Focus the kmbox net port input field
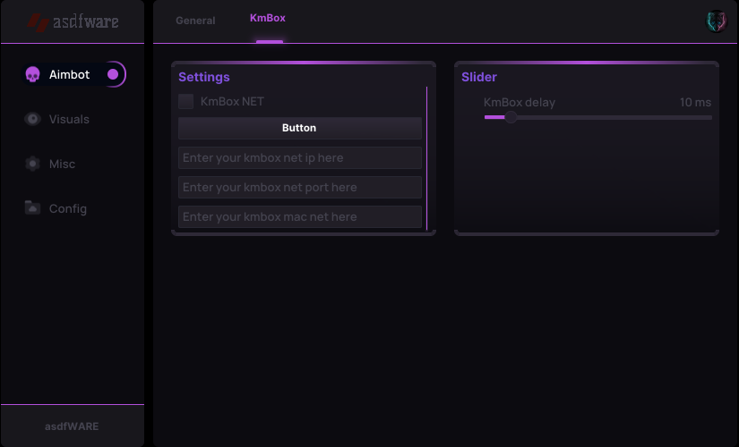The height and width of the screenshot is (447, 739). [300, 187]
